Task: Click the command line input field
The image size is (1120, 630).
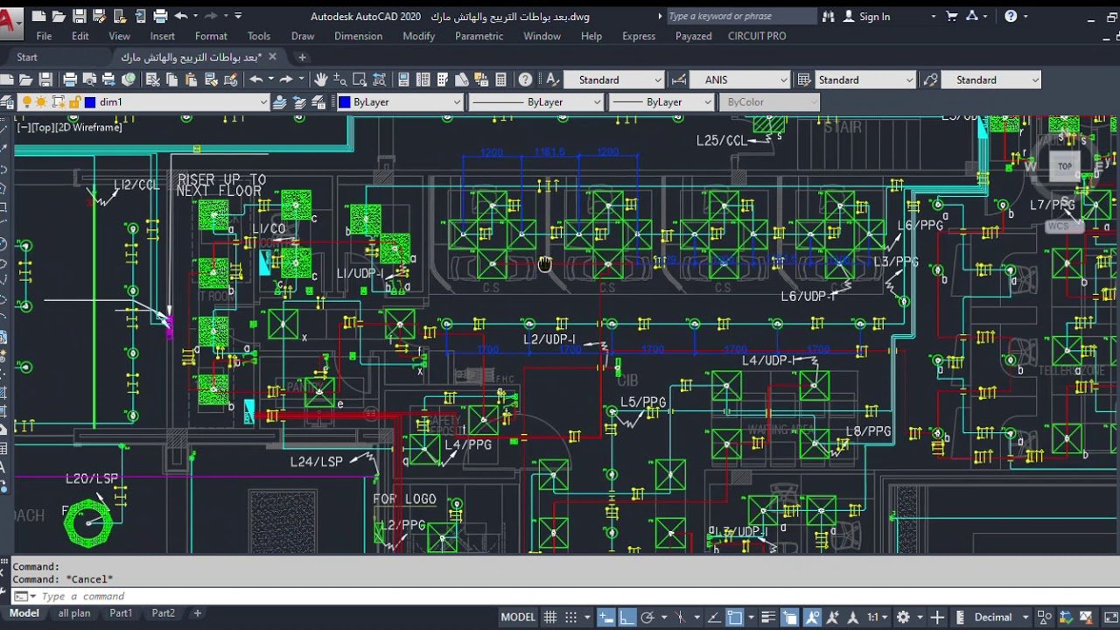Action: coord(560,597)
